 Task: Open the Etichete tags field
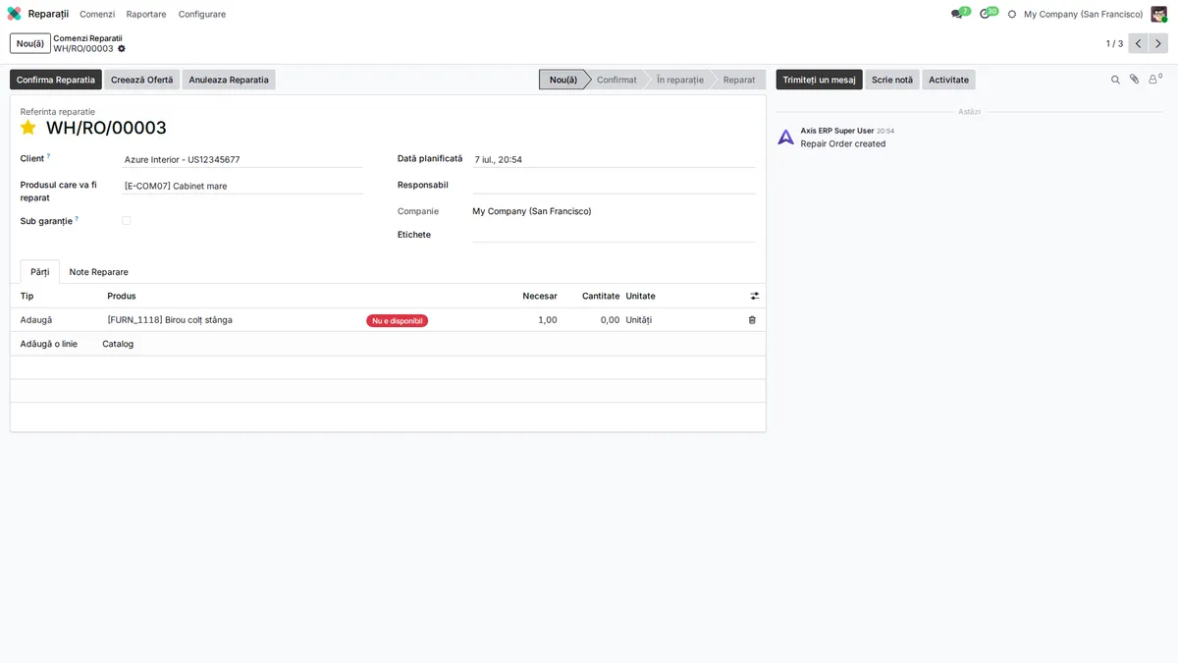pyautogui.click(x=614, y=235)
